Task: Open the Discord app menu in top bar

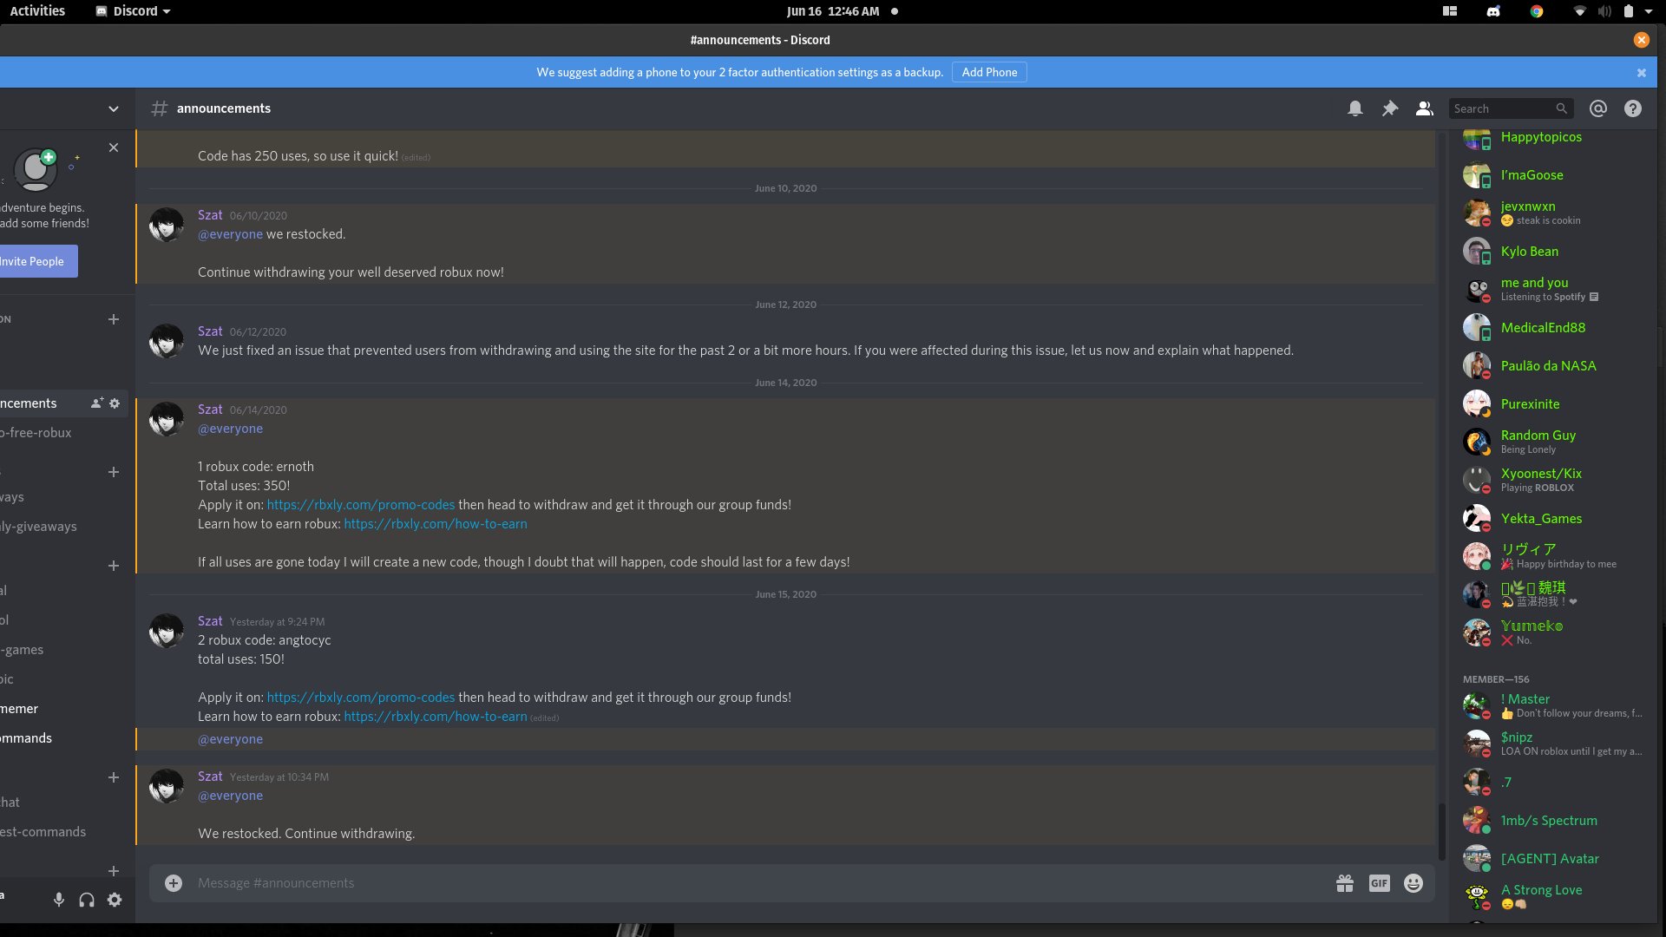Action: [133, 11]
